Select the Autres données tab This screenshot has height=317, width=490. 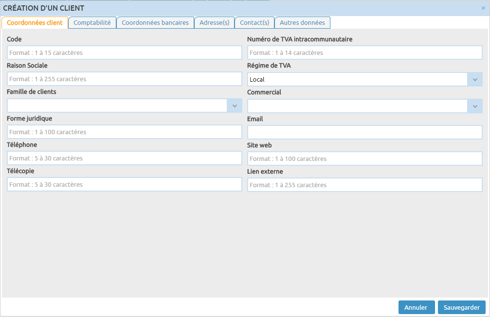pyautogui.click(x=302, y=22)
